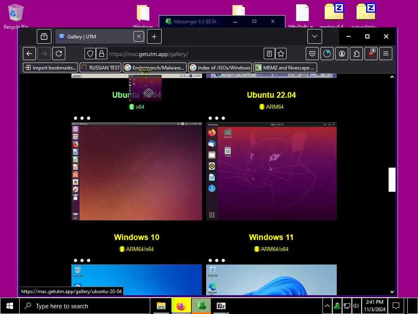
Task: Open the Windows 11 gallery title
Action: [x=271, y=237]
